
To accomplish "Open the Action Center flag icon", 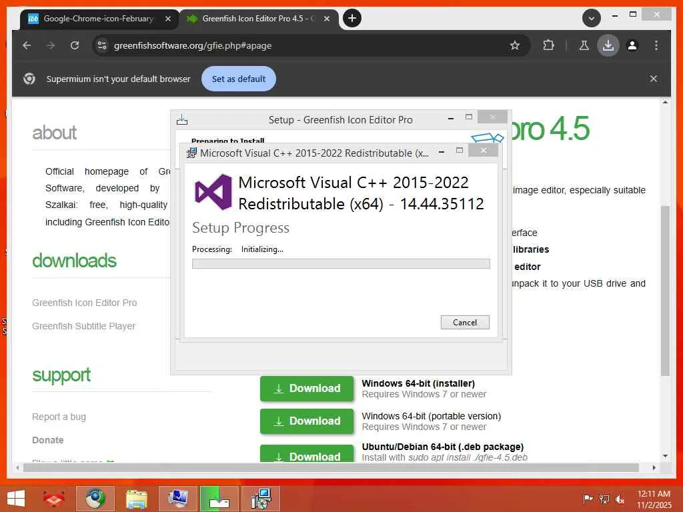I will tap(588, 499).
